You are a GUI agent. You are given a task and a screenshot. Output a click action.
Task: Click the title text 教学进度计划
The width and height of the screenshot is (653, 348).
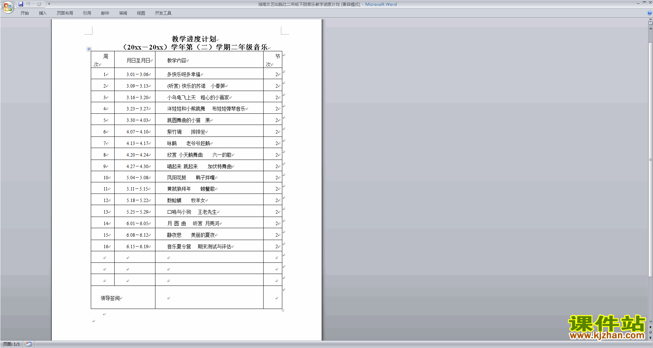pos(194,39)
